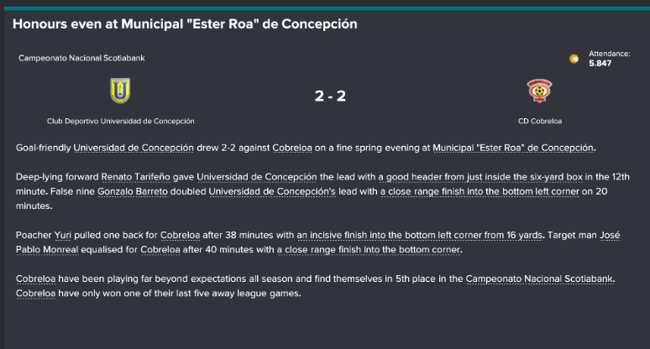Click the Universidad de Concepción club crest
Screen dimensions: 650x349
[x=120, y=91]
